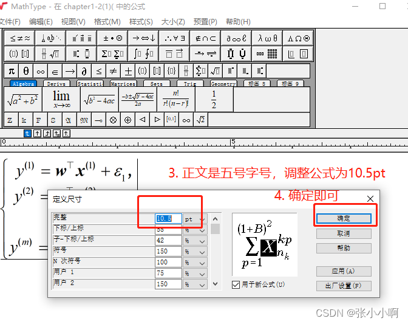The width and height of the screenshot is (408, 324).
Task: Switch to the Derivs tab
Action: click(56, 84)
